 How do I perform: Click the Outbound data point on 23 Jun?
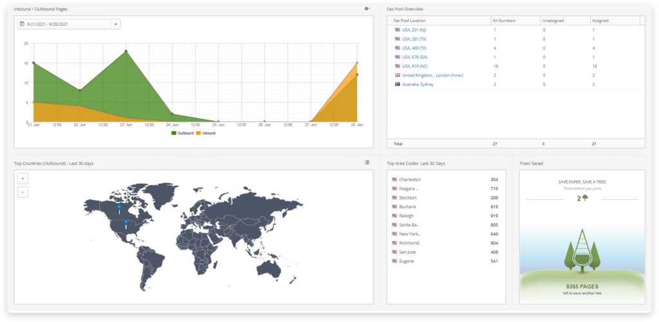coord(125,51)
